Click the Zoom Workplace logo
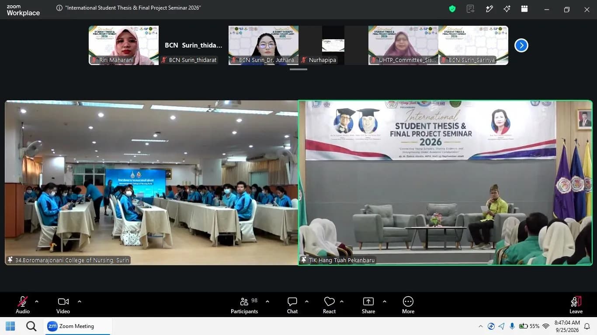The height and width of the screenshot is (335, 597). [x=23, y=10]
